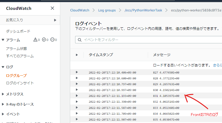The width and height of the screenshot is (222, 123).
Task: Expand all rows via header arrow
Action: [77, 55]
